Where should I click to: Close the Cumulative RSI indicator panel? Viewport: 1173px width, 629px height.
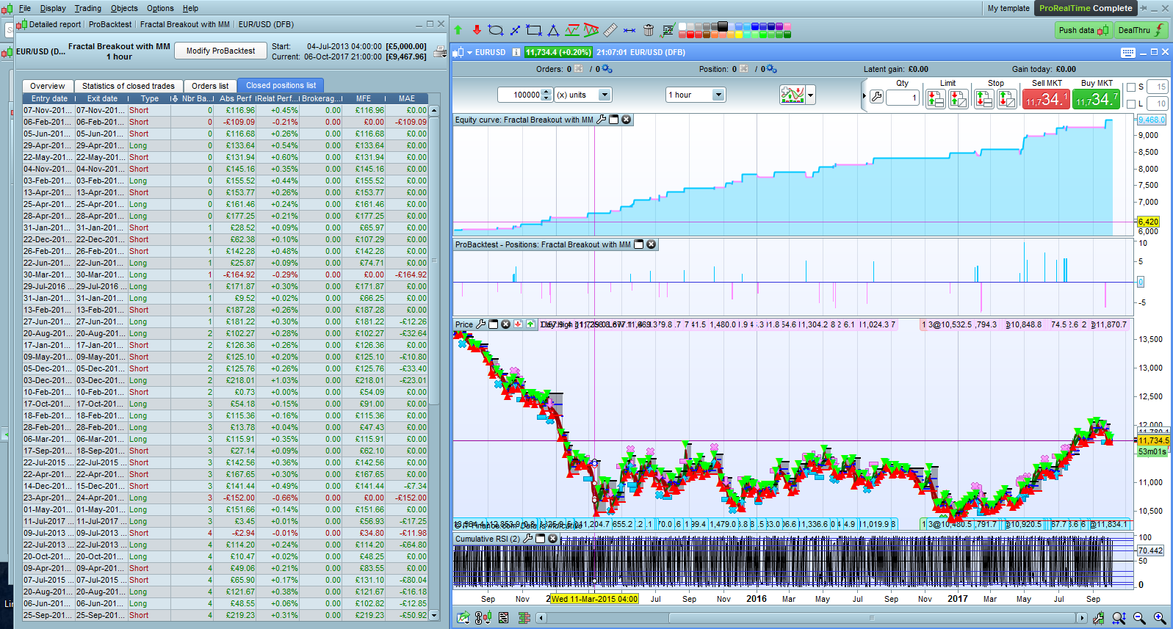point(553,539)
